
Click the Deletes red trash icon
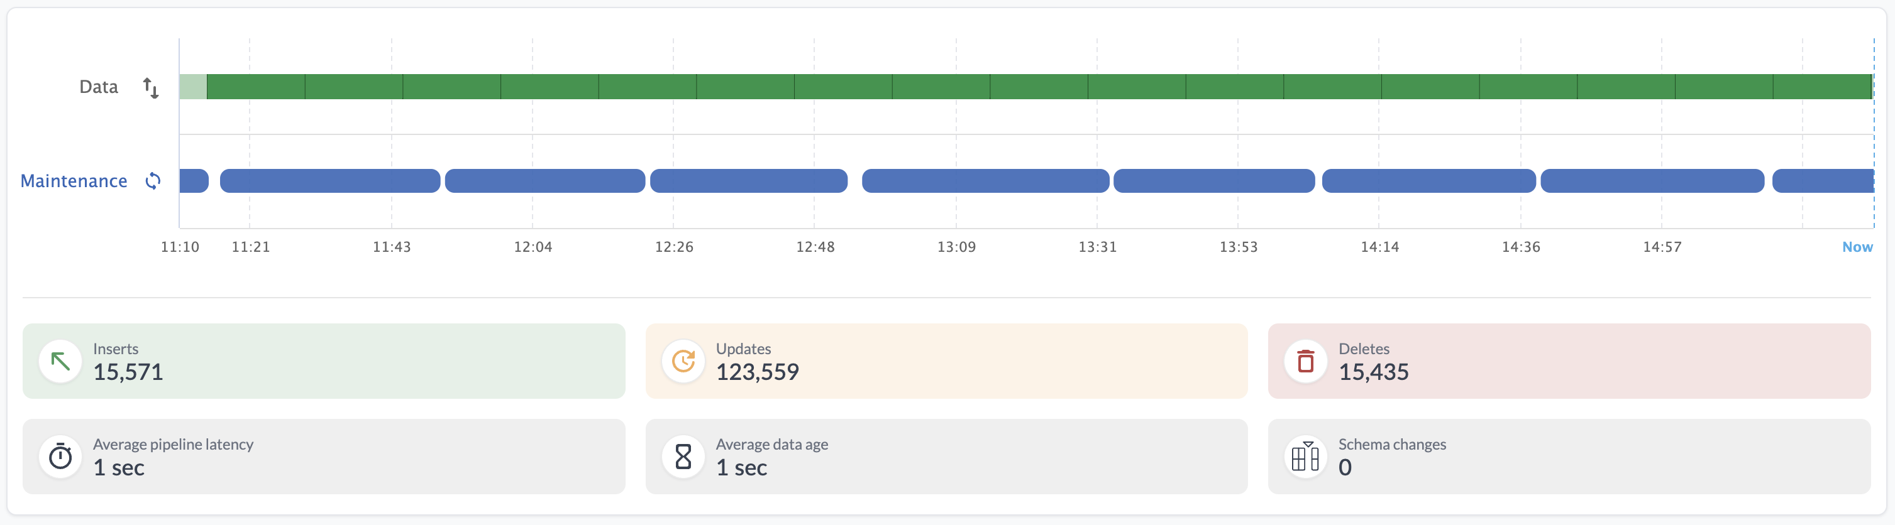click(1305, 361)
